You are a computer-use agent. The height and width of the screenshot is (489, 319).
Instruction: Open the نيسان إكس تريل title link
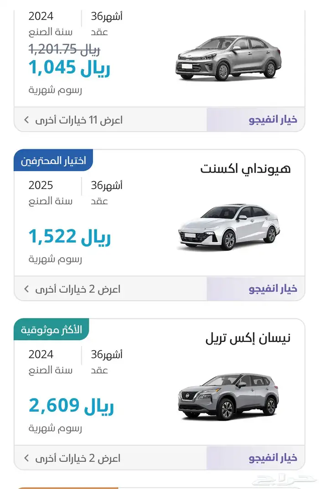pos(248,338)
